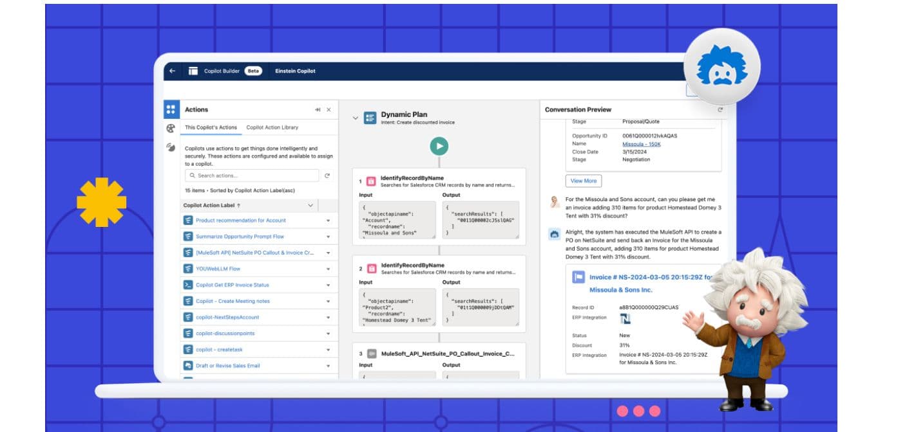Open row menu for NetSuite PO Callout action
Image resolution: width=907 pixels, height=432 pixels.
[328, 253]
